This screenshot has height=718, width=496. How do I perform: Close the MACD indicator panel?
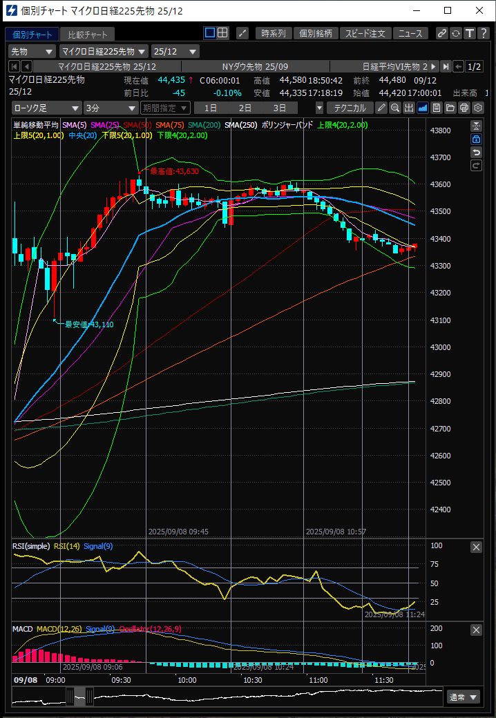pyautogui.click(x=476, y=630)
